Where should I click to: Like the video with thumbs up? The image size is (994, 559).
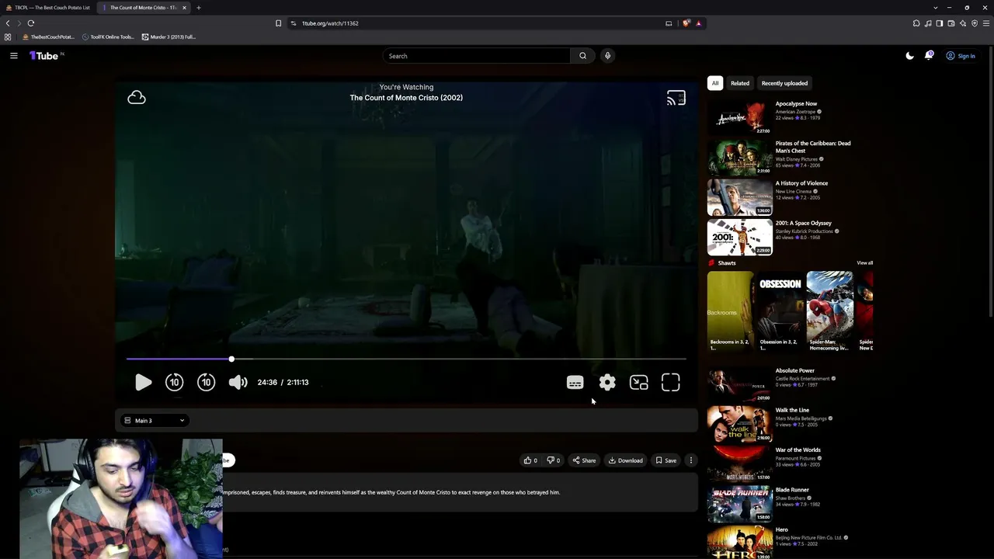(x=530, y=460)
